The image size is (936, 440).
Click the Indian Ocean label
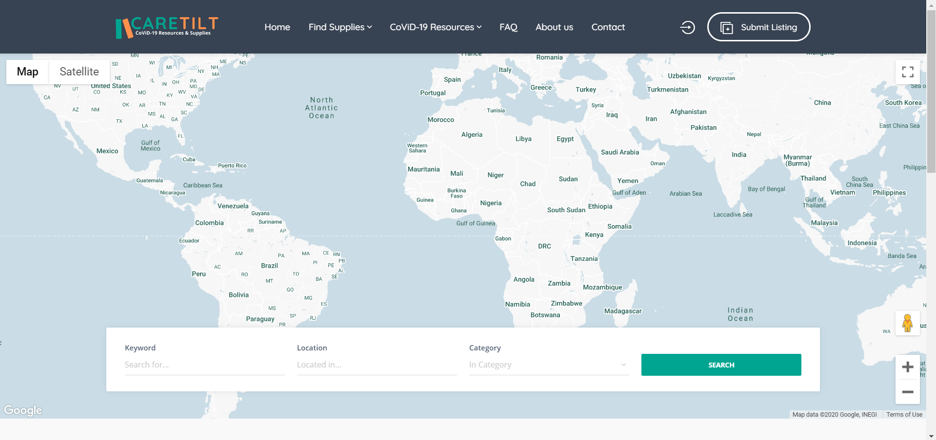tap(740, 314)
